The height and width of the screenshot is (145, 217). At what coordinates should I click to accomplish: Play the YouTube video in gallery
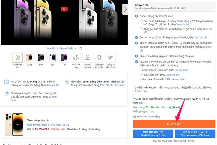64,9
